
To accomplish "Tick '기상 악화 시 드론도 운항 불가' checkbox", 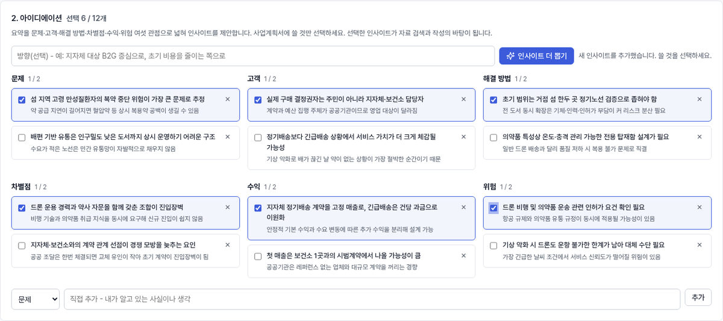I will 493,246.
